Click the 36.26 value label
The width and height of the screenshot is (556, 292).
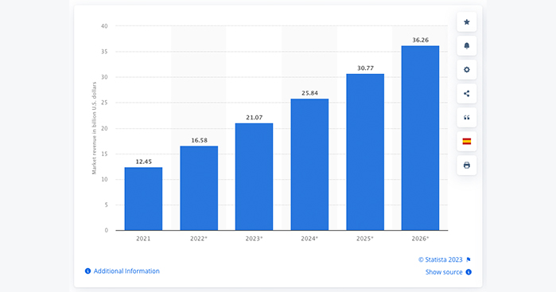[420, 40]
